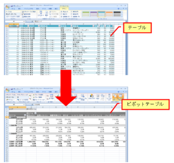This screenshot has height=163, width=174.
Task: Click グループフィールド in bottom window ribbon
Action: pos(39,100)
